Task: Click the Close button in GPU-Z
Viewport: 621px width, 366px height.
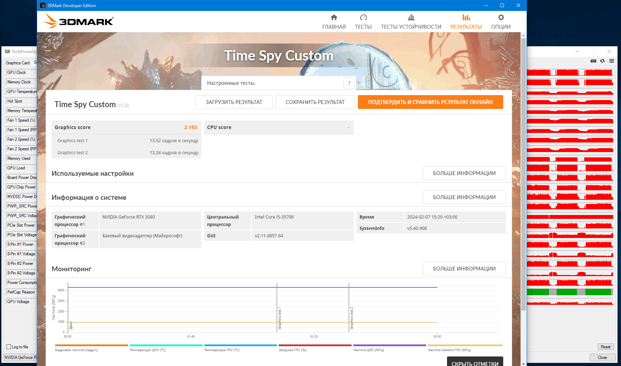Action: click(x=602, y=358)
